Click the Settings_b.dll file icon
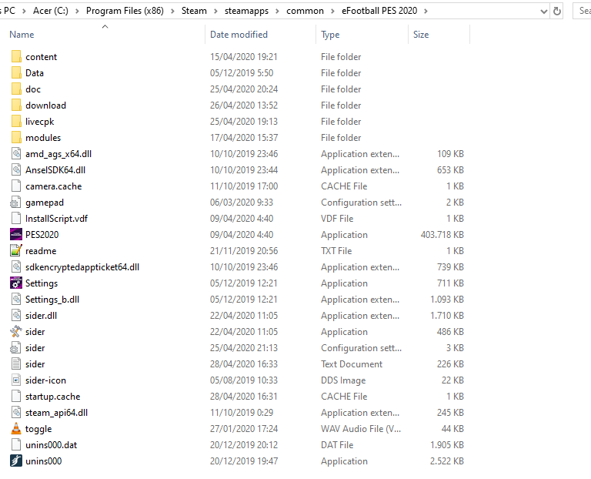 point(16,300)
